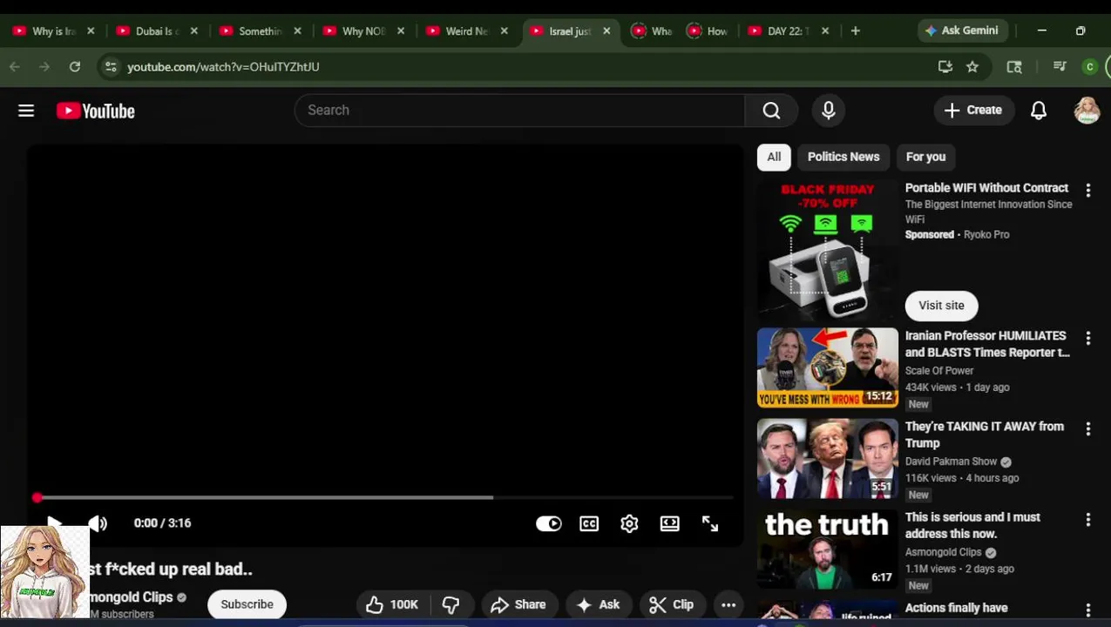
Task: Dislike the video
Action: coord(450,604)
